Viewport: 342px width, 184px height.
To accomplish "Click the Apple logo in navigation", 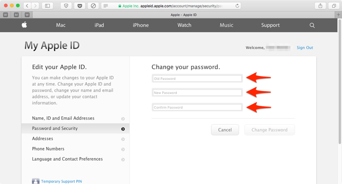I will [24, 25].
